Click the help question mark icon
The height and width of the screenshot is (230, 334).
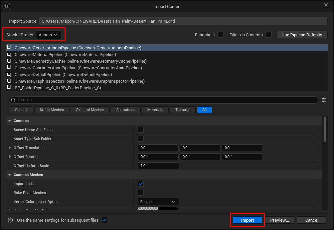11,220
